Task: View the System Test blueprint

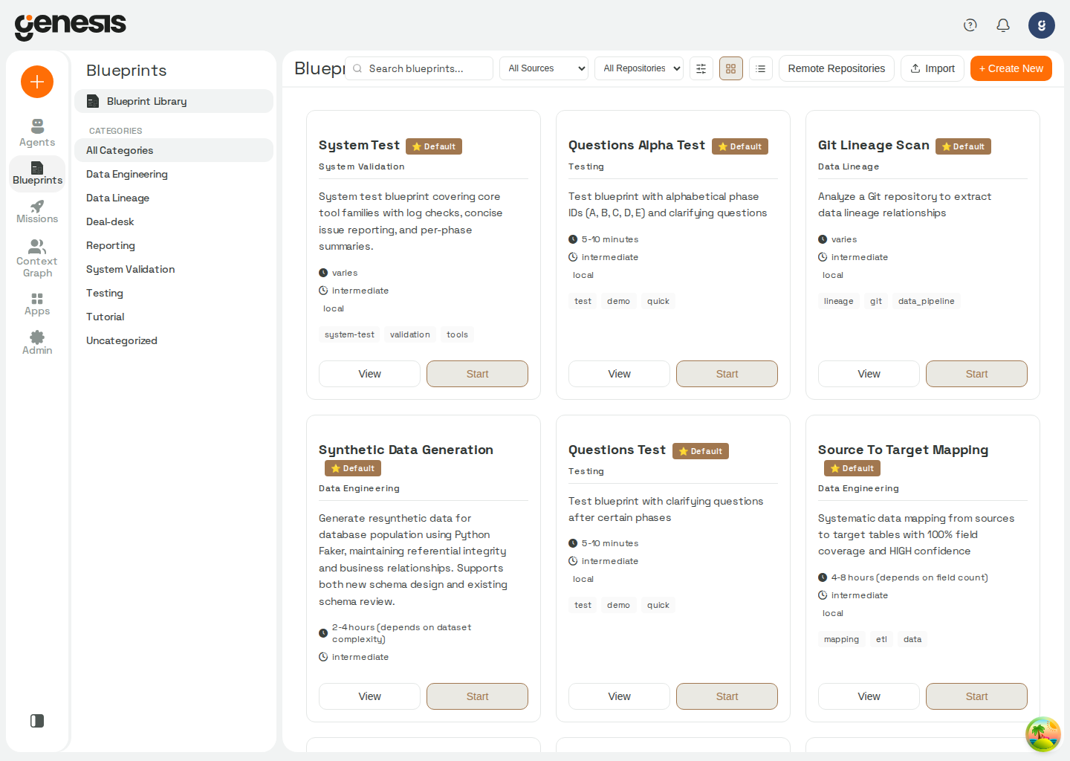Action: pos(369,374)
